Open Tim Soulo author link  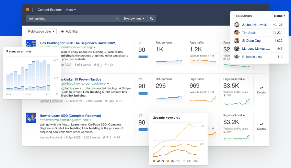249,33
